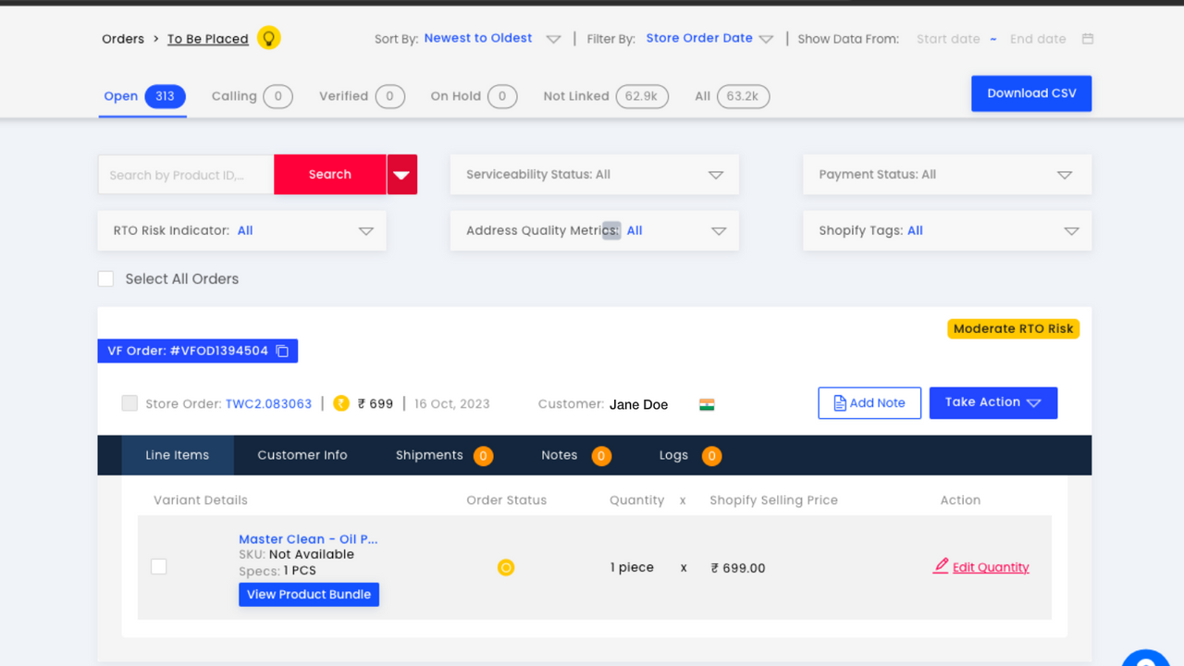Image resolution: width=1184 pixels, height=666 pixels.
Task: Check the box beside Store Order TWC2.083063
Action: coord(129,403)
